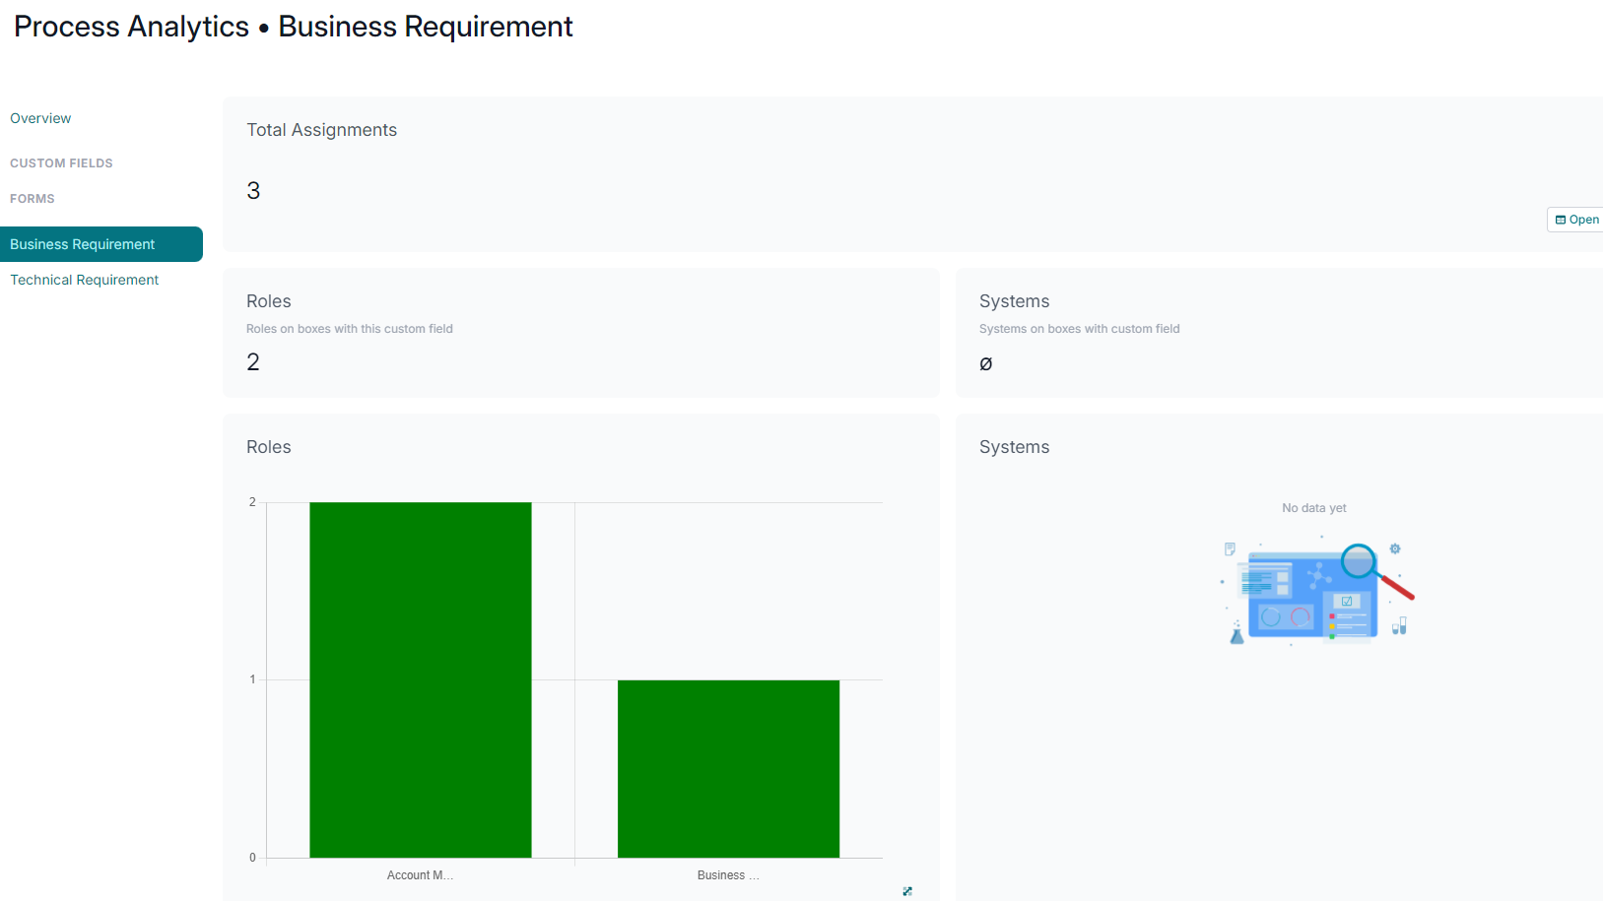Switch to Technical Requirement form
The image size is (1603, 901).
[x=85, y=280]
